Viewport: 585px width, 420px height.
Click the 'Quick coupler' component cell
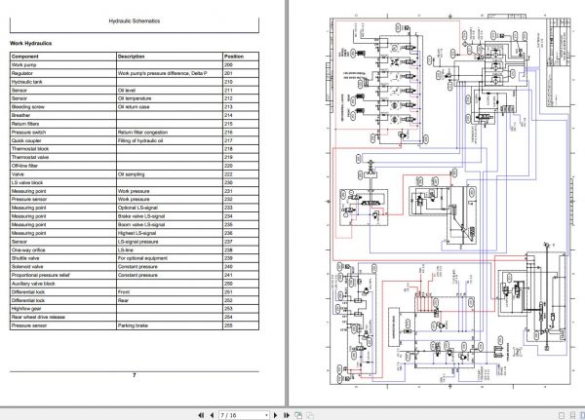63,140
